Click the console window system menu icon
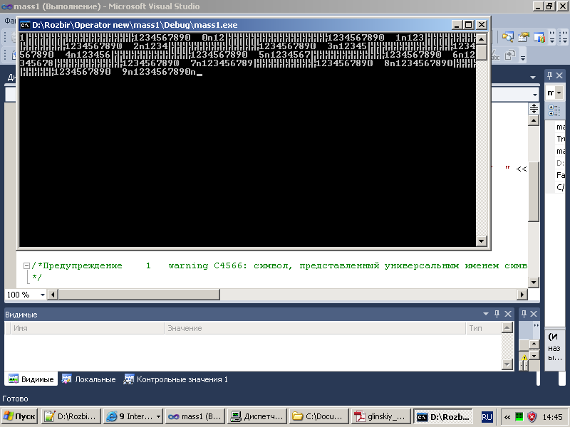Screen dimensions: 570x427 [25, 24]
